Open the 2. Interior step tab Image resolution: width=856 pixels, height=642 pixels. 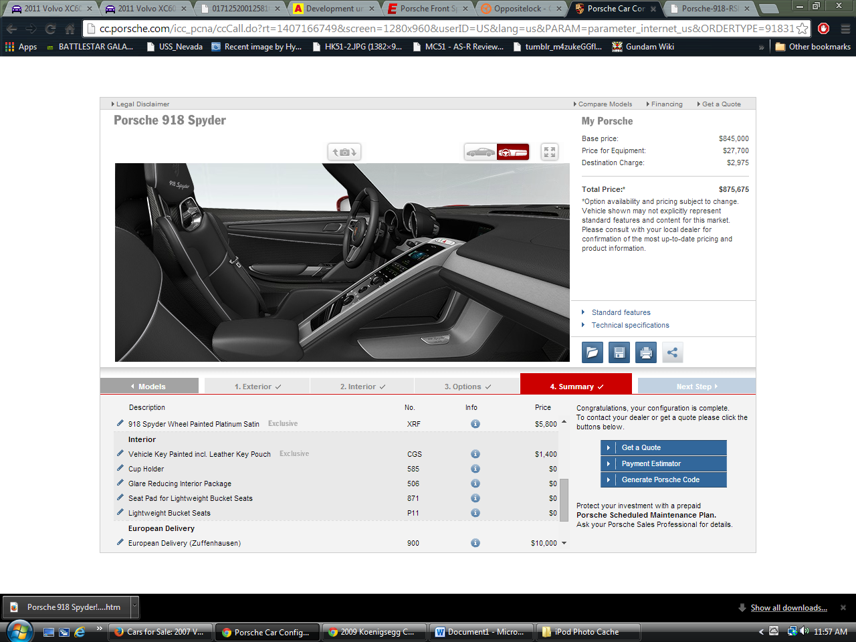tap(362, 386)
